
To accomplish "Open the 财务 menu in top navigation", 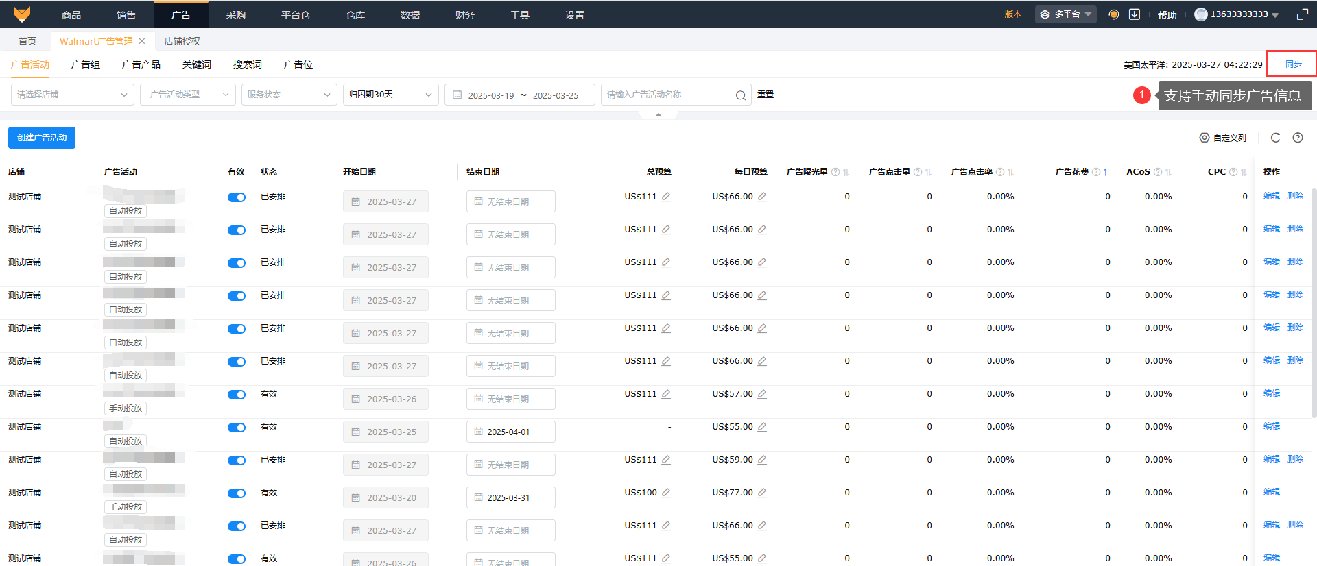I will [464, 14].
